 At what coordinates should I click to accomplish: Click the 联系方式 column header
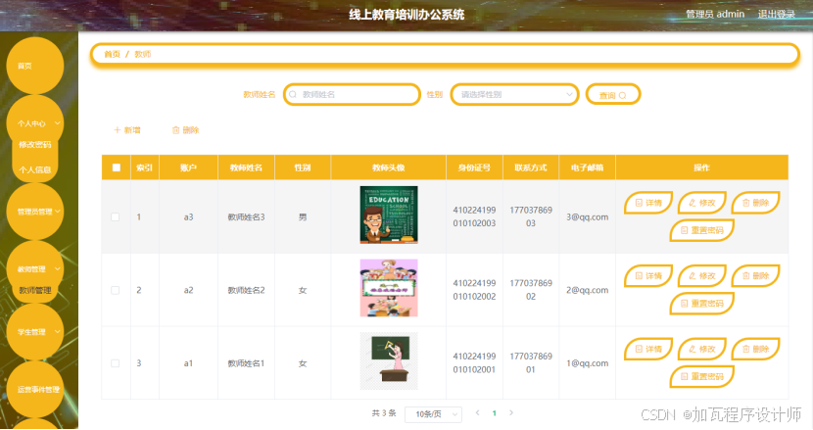click(531, 167)
